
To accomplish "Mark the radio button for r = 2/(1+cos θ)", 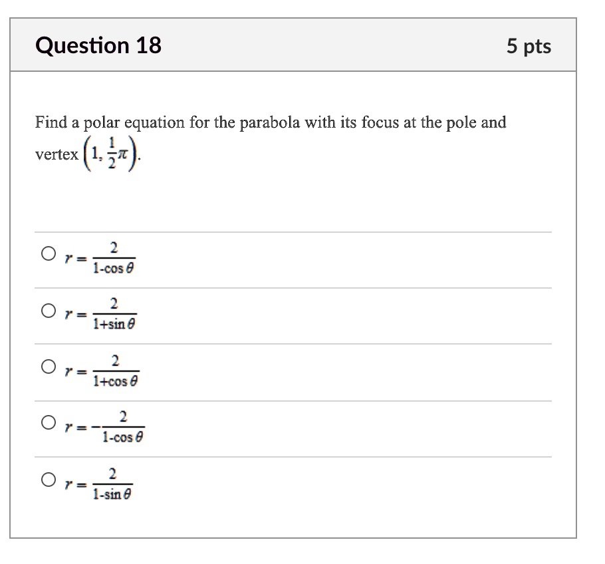I will pos(49,366).
